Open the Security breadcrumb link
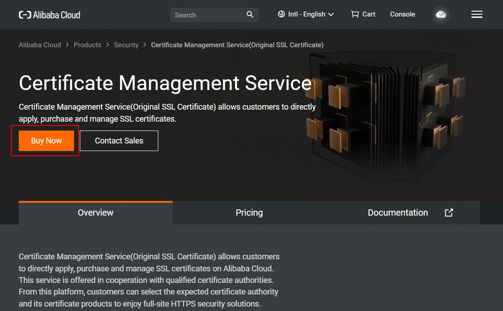 pos(126,45)
